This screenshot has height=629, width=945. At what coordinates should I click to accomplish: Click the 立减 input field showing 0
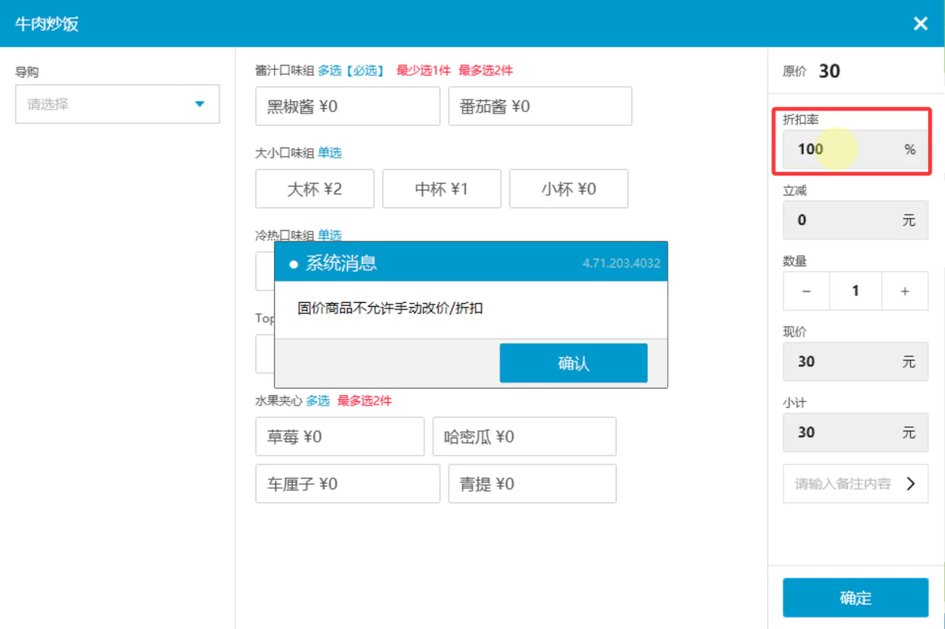click(x=856, y=220)
